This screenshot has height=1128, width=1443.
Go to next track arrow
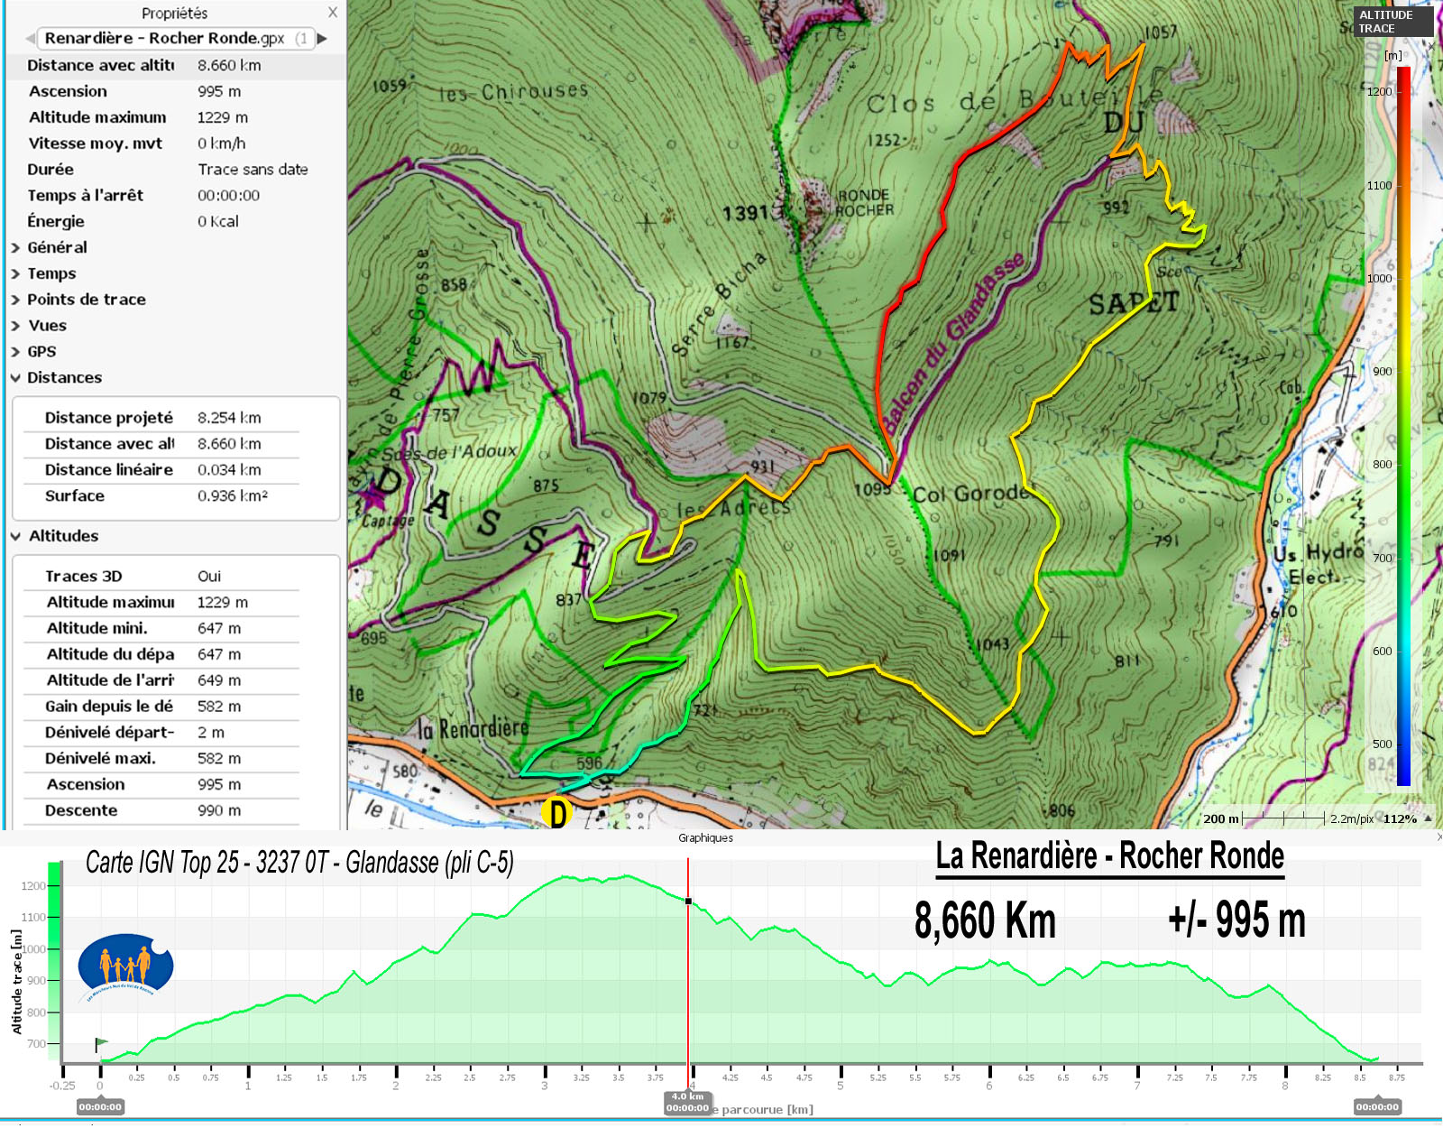322,39
